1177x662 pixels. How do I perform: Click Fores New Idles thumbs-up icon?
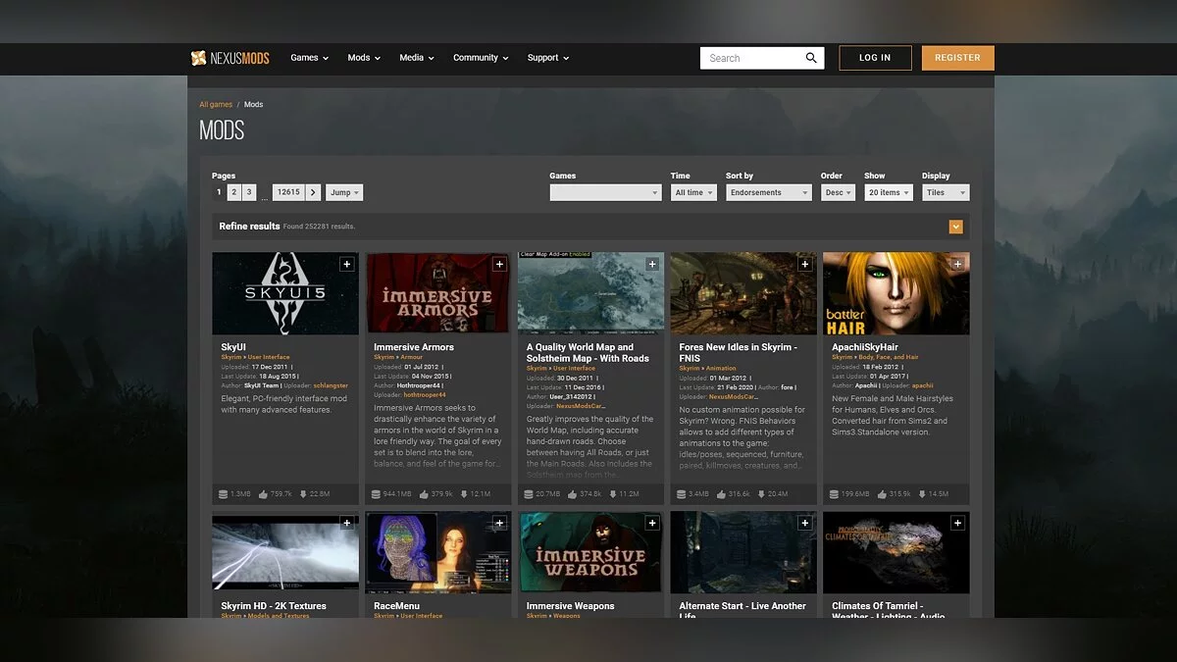[x=721, y=494]
